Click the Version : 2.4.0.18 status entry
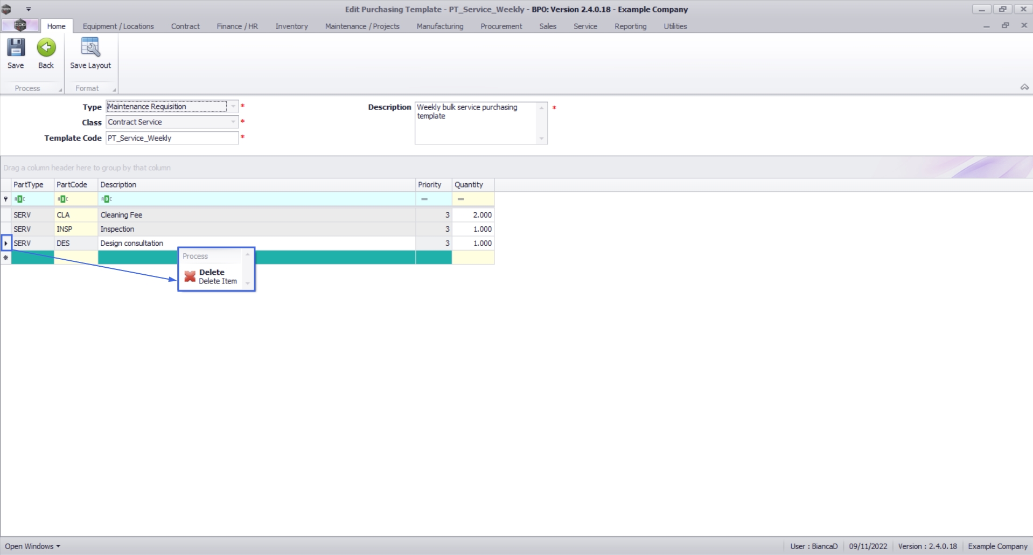The width and height of the screenshot is (1033, 555). pos(927,546)
